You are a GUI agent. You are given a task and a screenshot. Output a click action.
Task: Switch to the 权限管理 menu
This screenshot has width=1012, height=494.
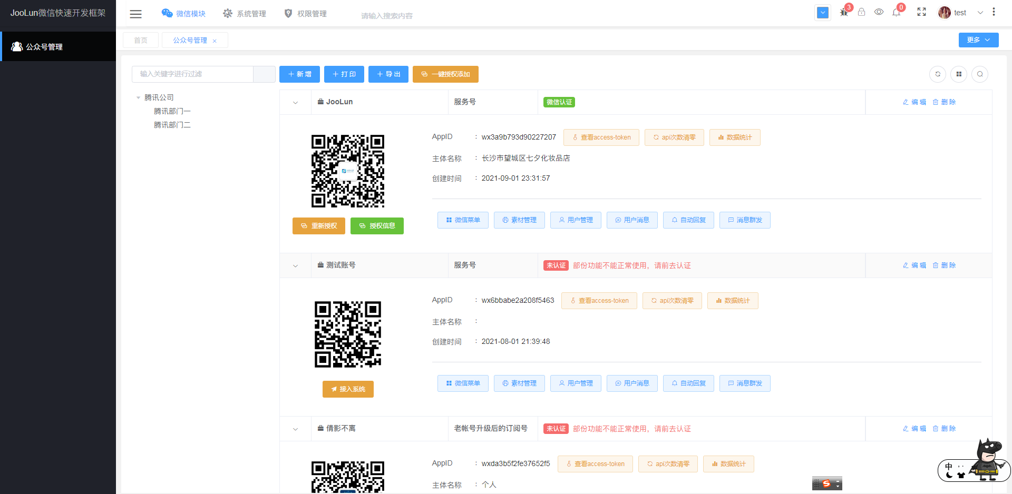[306, 14]
